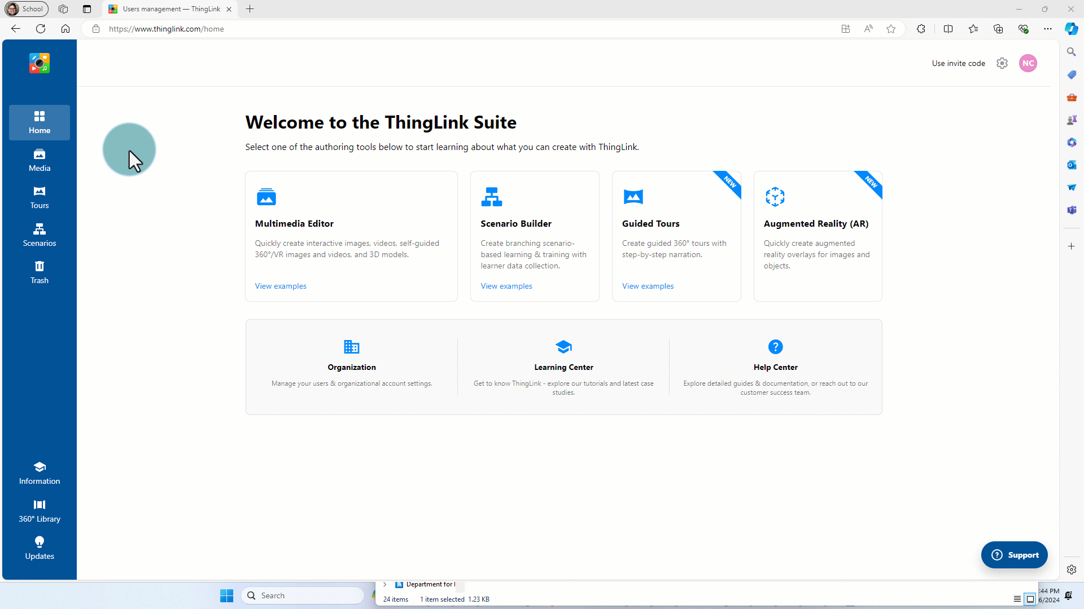Open Copilot in the browser sidebar
The height and width of the screenshot is (609, 1084).
1071,29
